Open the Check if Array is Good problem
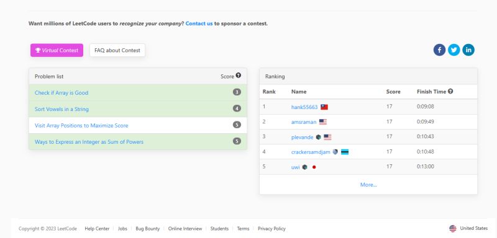Image resolution: width=497 pixels, height=238 pixels. (x=62, y=92)
